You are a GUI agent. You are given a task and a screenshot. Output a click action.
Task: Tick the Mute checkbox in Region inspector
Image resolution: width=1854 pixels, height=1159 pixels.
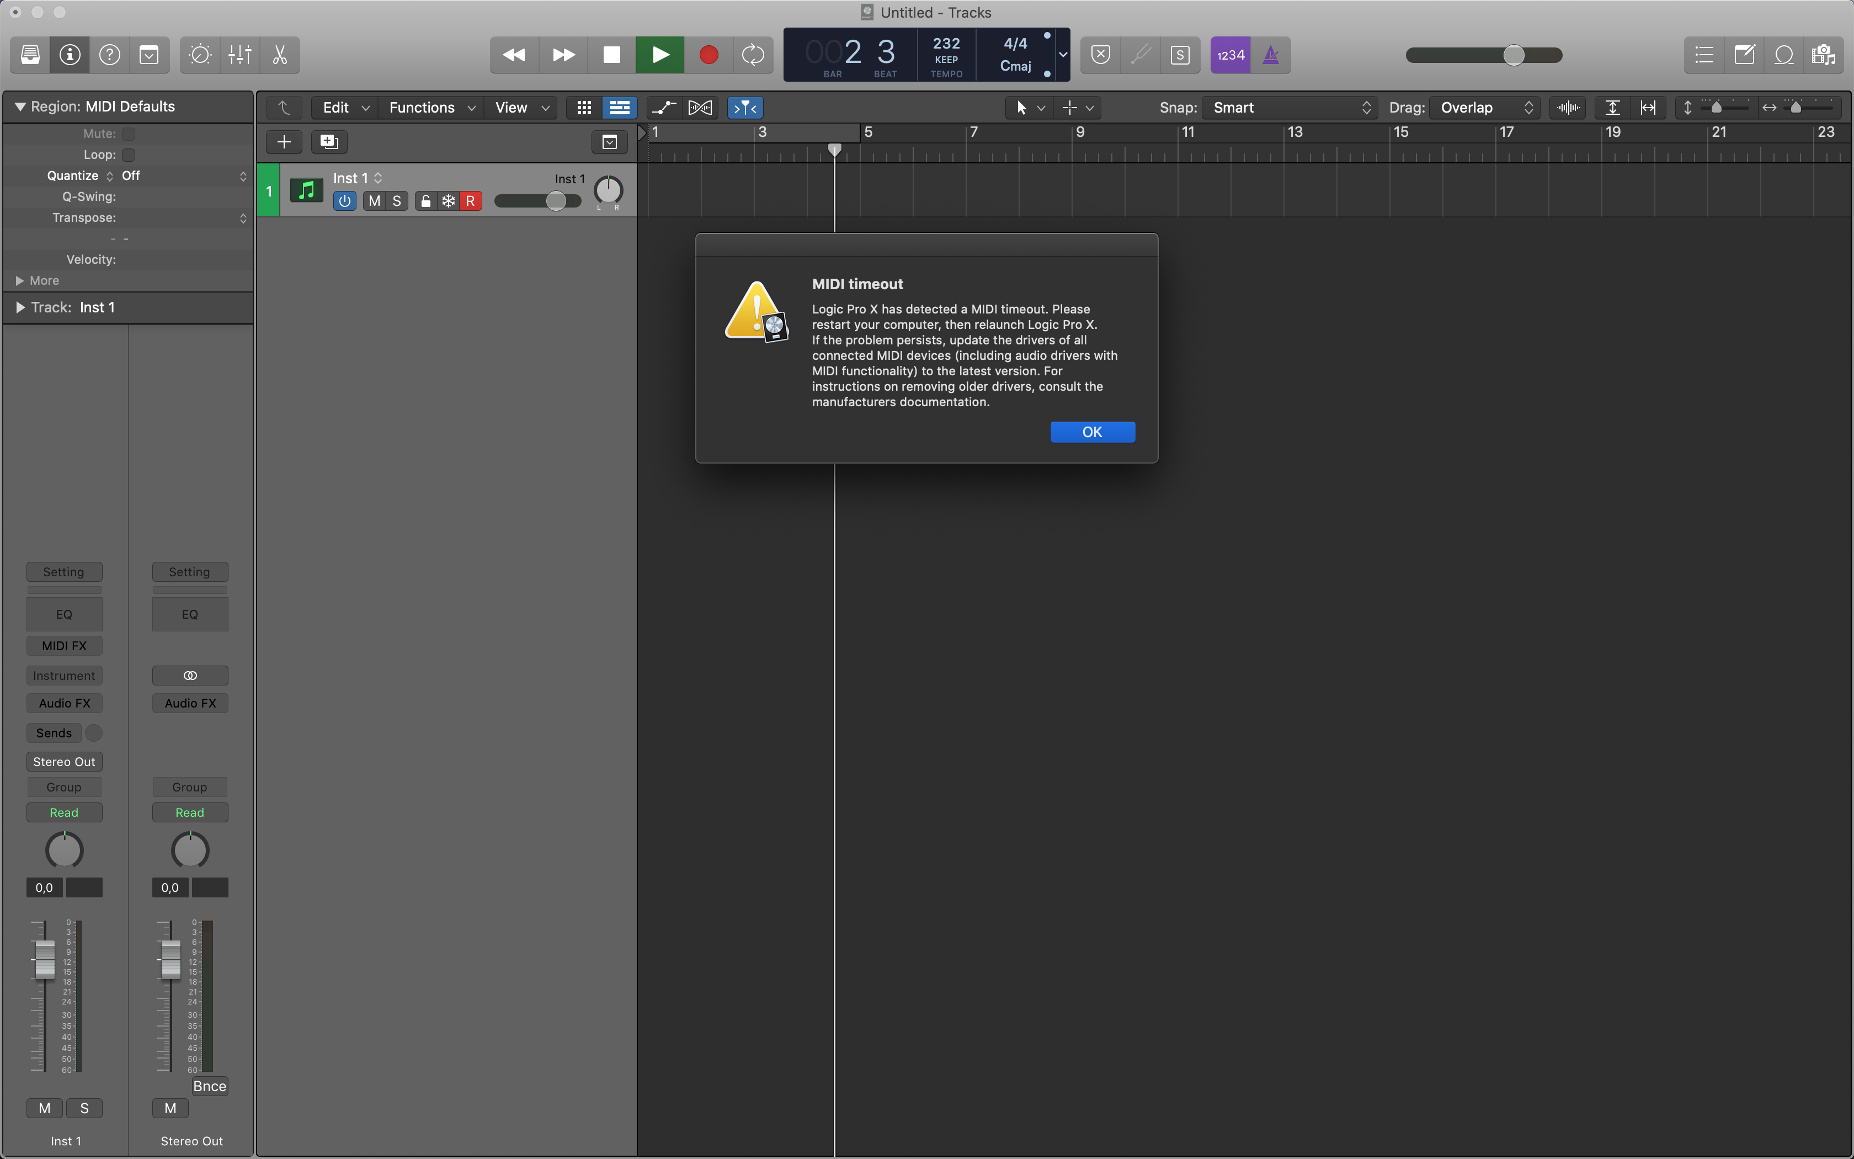(x=129, y=134)
